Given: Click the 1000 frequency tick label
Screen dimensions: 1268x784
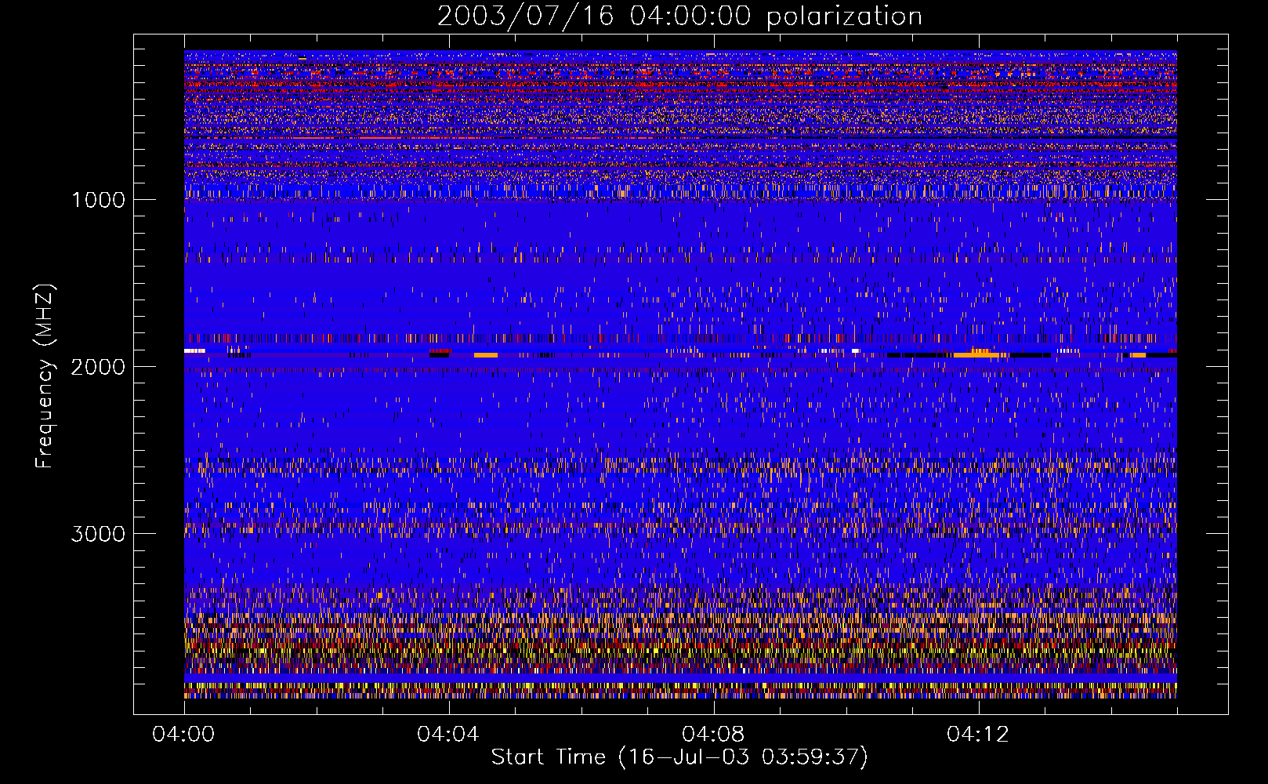Looking at the screenshot, I should click(x=98, y=200).
